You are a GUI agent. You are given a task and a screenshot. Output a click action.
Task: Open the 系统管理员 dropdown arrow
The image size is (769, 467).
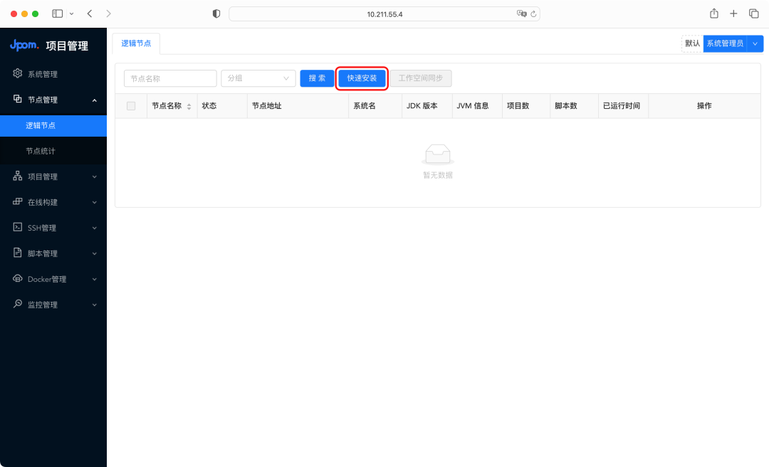(x=755, y=43)
